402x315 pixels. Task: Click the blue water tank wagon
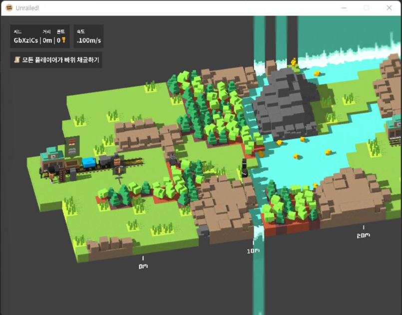[x=89, y=163]
